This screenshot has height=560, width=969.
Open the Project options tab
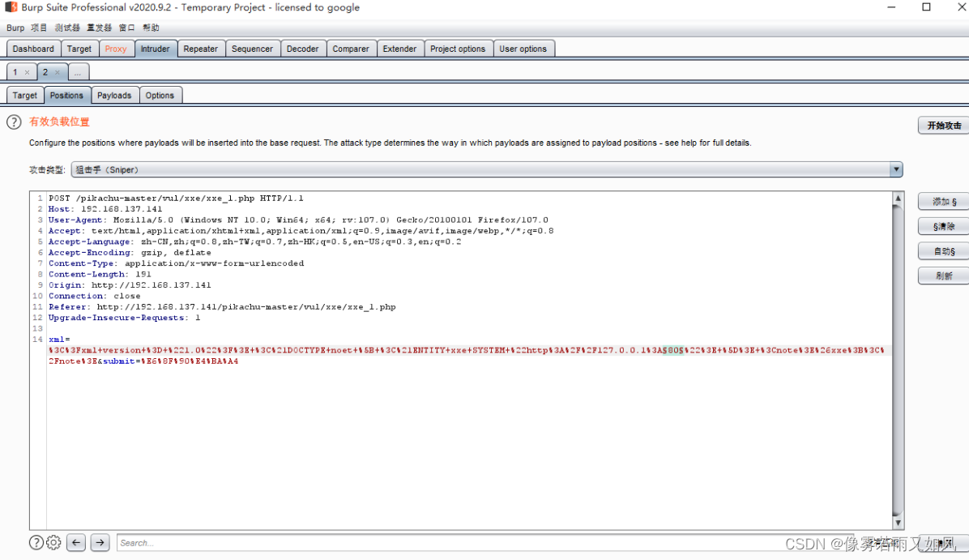pos(458,49)
